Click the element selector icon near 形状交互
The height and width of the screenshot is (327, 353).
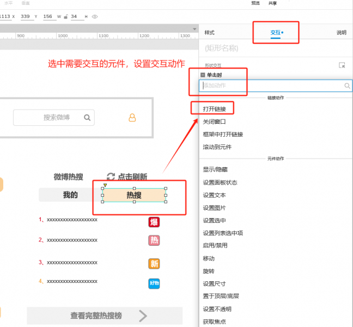[342, 65]
